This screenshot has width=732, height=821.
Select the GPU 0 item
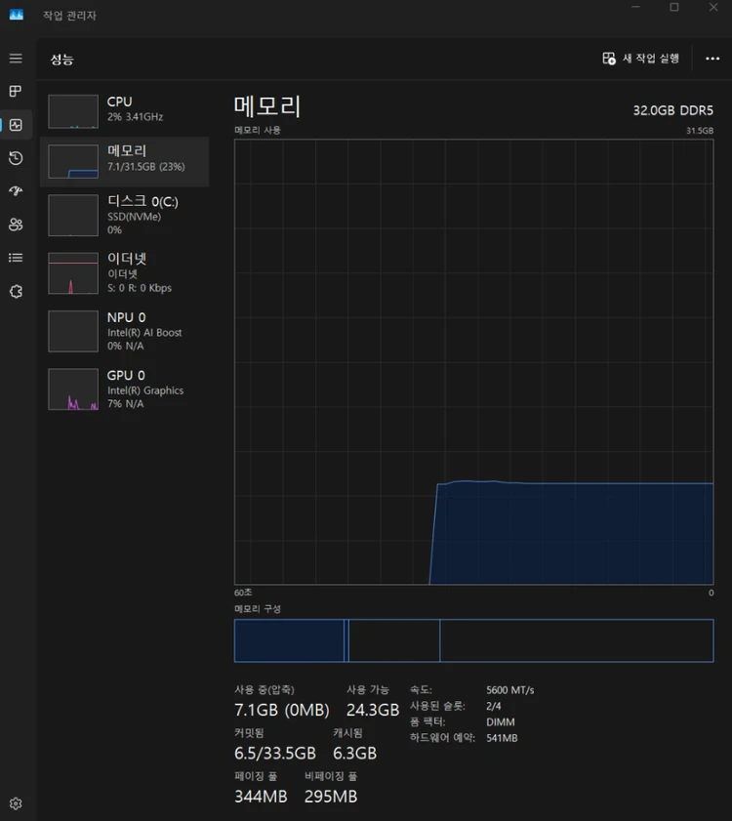click(x=125, y=390)
